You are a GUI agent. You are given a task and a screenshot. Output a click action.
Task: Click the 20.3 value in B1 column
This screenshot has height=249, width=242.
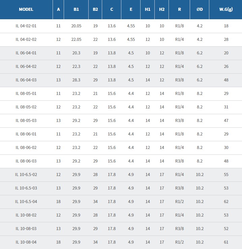(76, 53)
